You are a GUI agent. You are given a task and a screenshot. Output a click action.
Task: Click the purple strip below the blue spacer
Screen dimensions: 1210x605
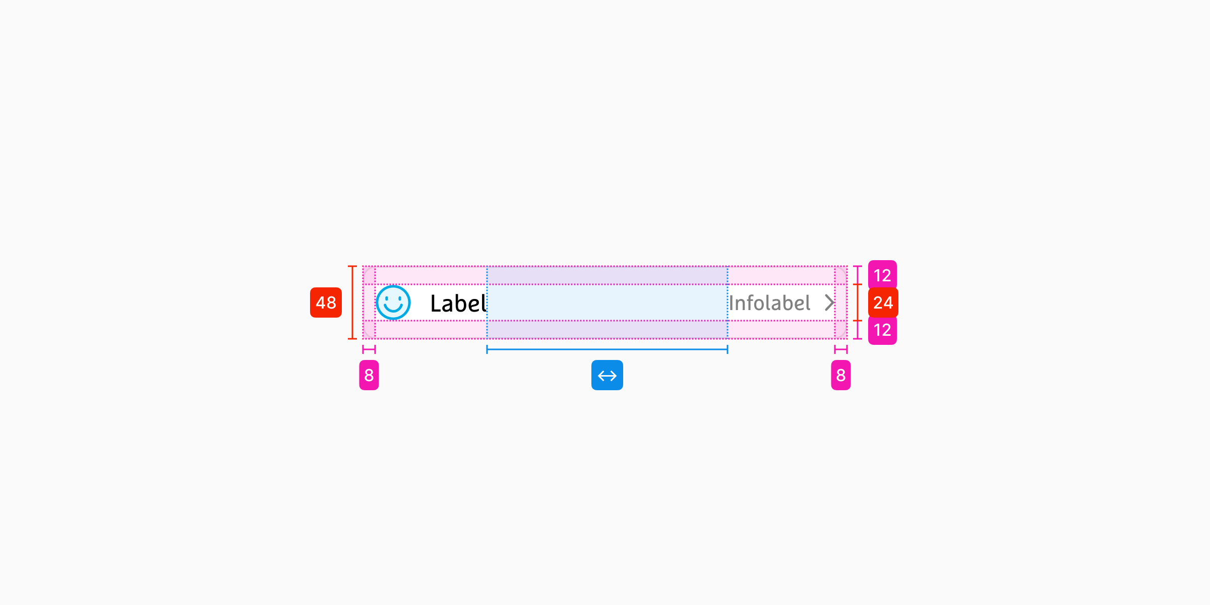(x=607, y=330)
